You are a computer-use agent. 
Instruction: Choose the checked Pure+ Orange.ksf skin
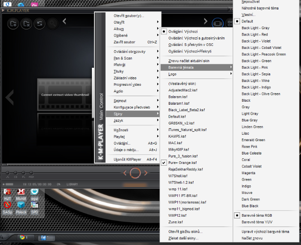click(x=183, y=163)
